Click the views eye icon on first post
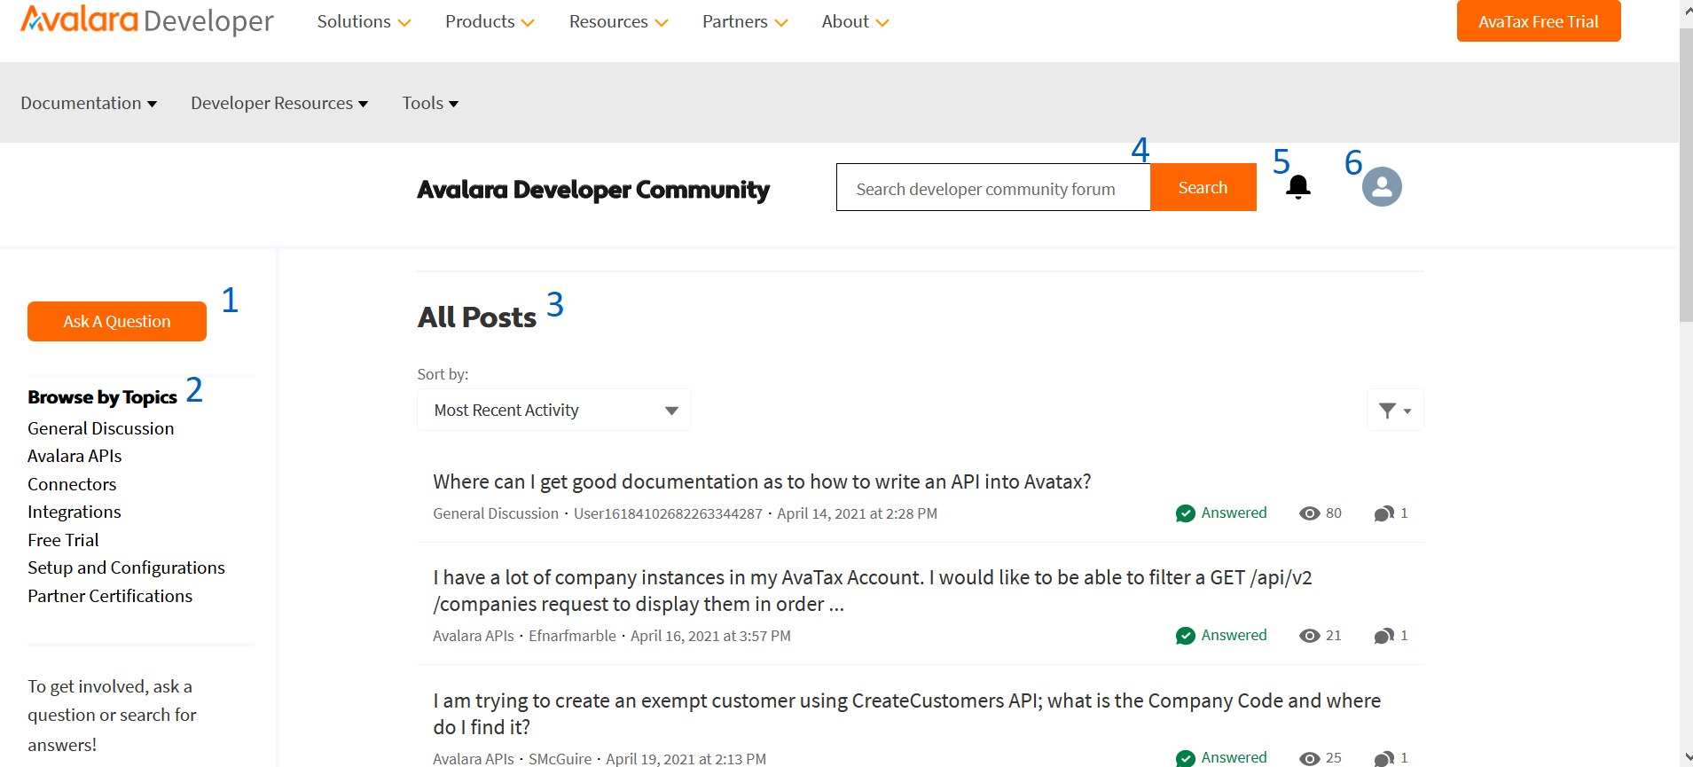This screenshot has height=767, width=1693. [1309, 513]
